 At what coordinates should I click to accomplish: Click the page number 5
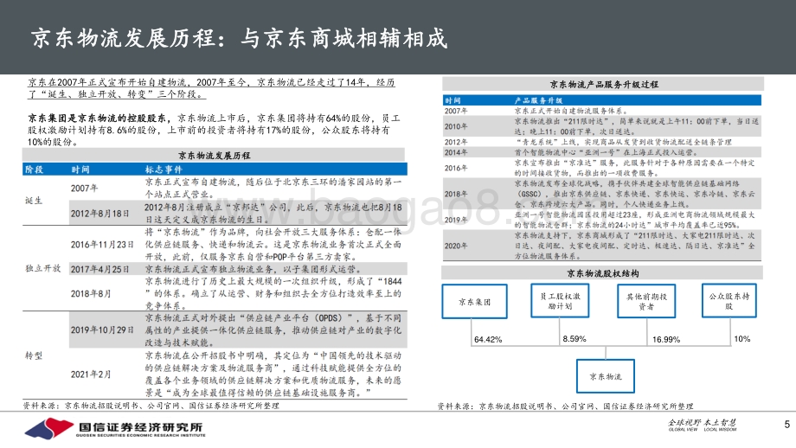(x=786, y=425)
